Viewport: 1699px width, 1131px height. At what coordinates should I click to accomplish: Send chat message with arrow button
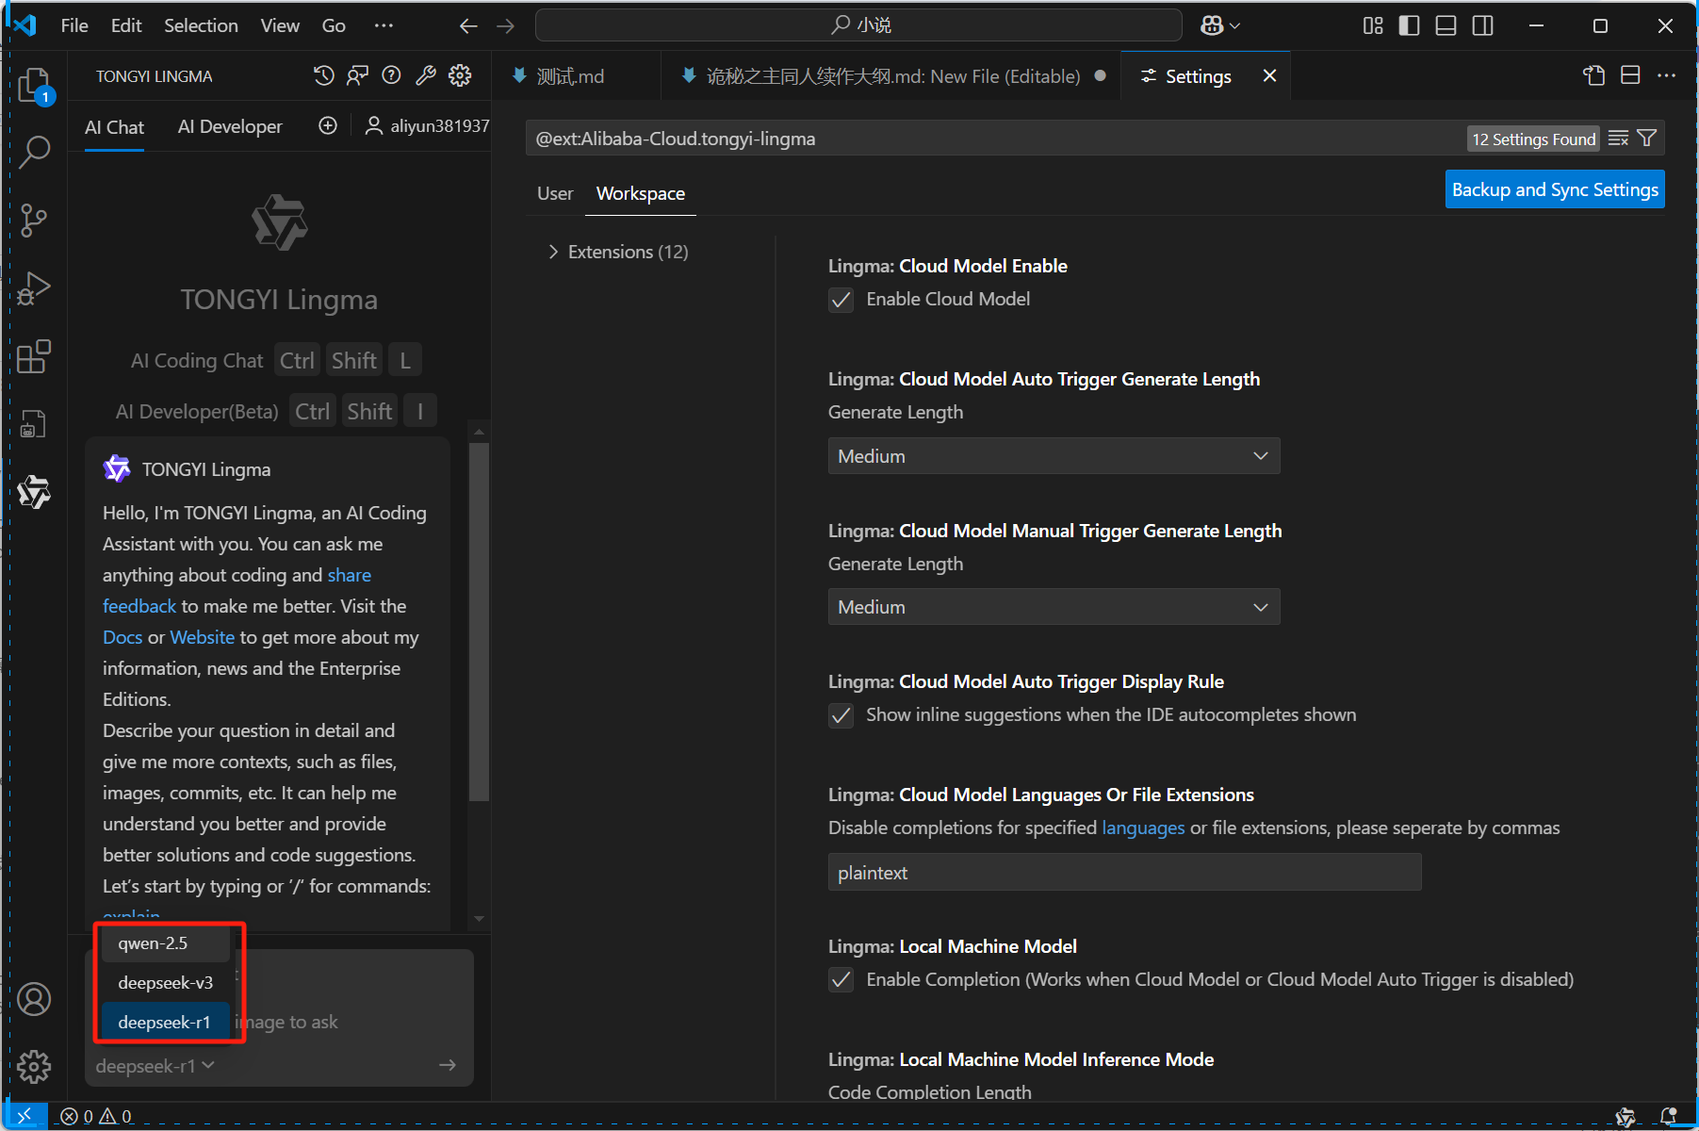pyautogui.click(x=448, y=1065)
